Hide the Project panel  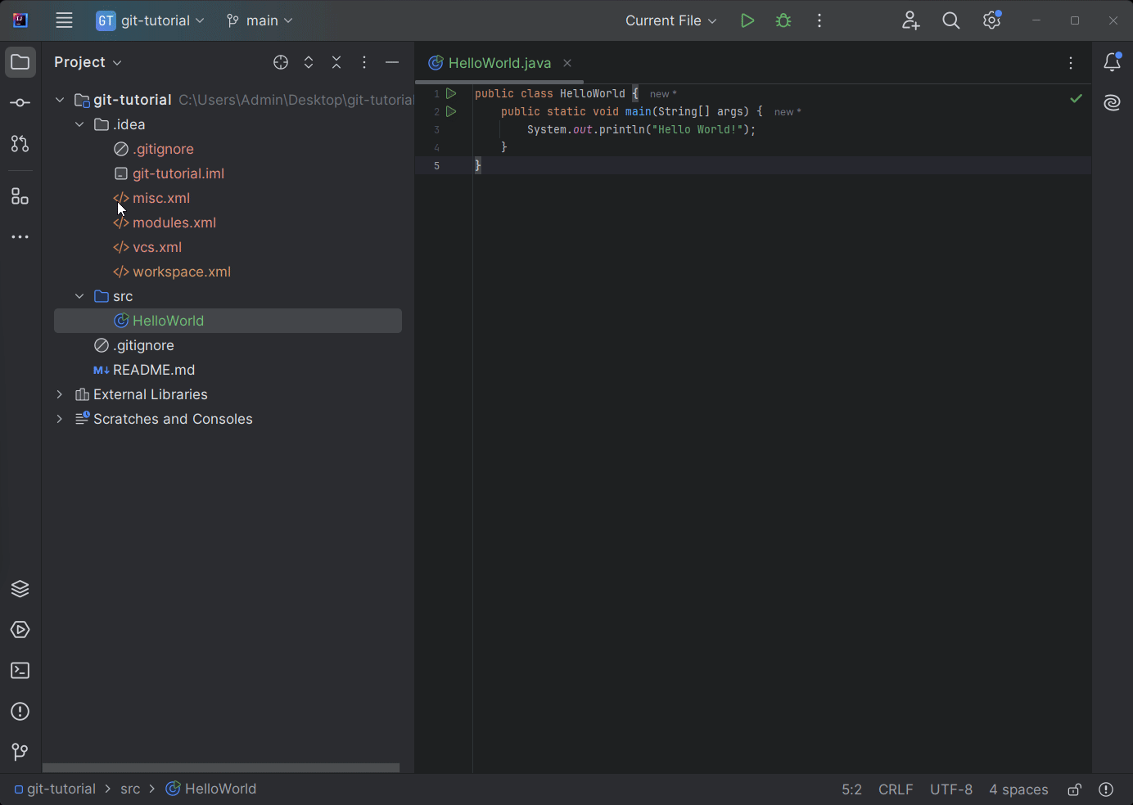tap(392, 62)
